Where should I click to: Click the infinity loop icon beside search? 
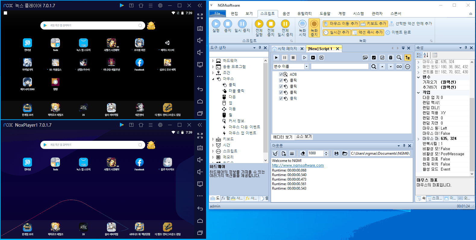399,67
